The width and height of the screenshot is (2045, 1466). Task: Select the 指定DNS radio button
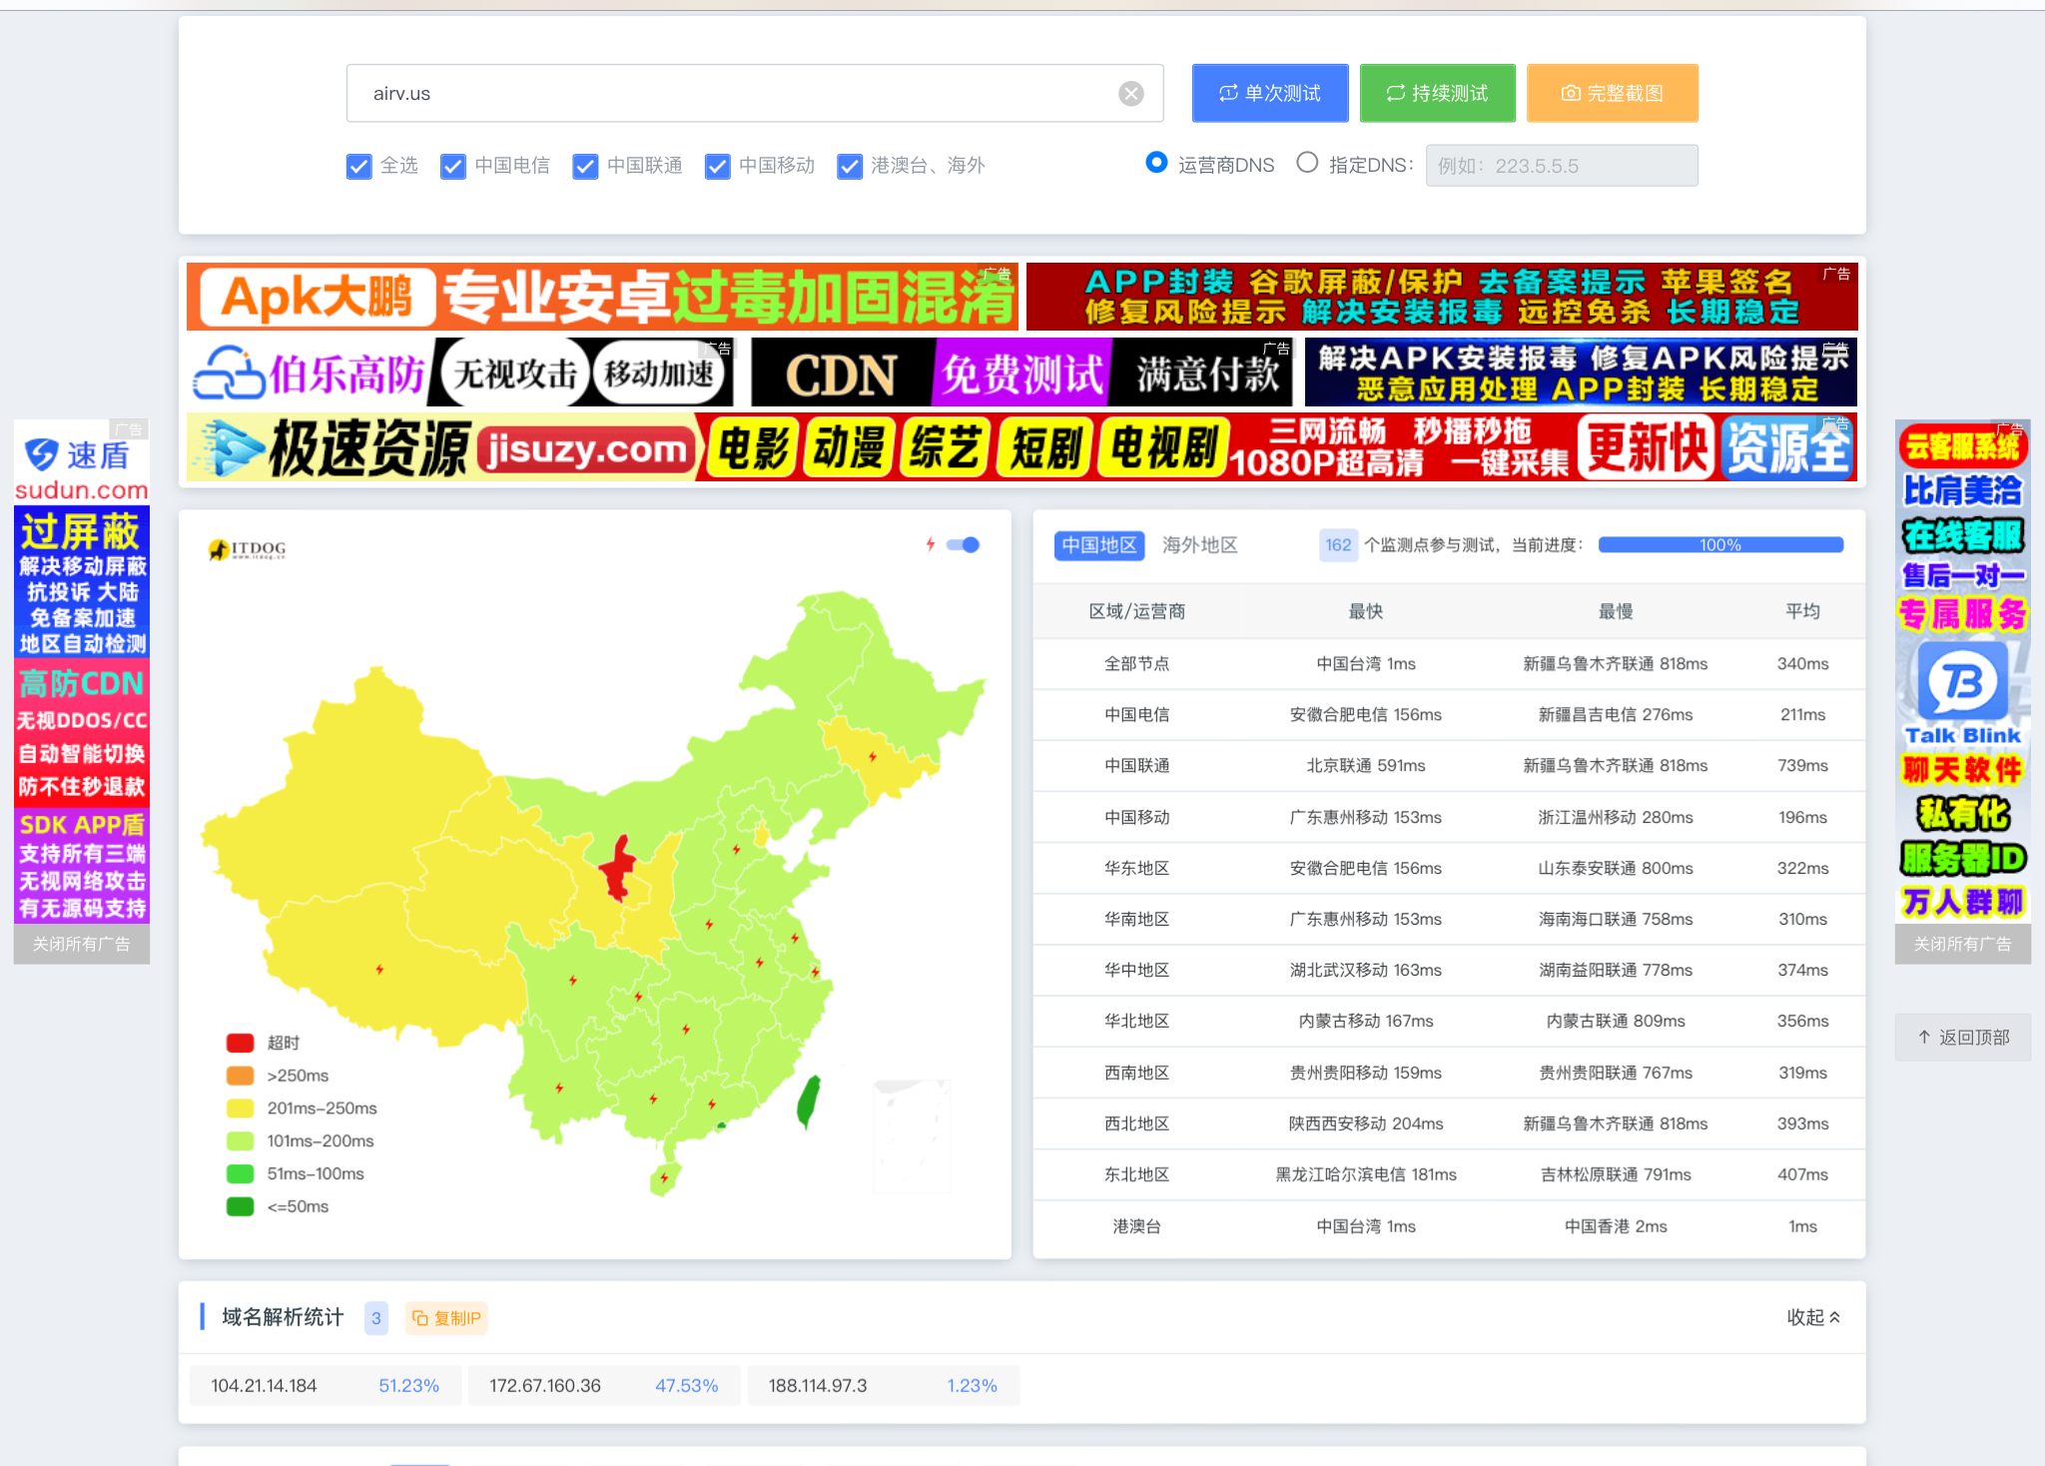click(1307, 163)
